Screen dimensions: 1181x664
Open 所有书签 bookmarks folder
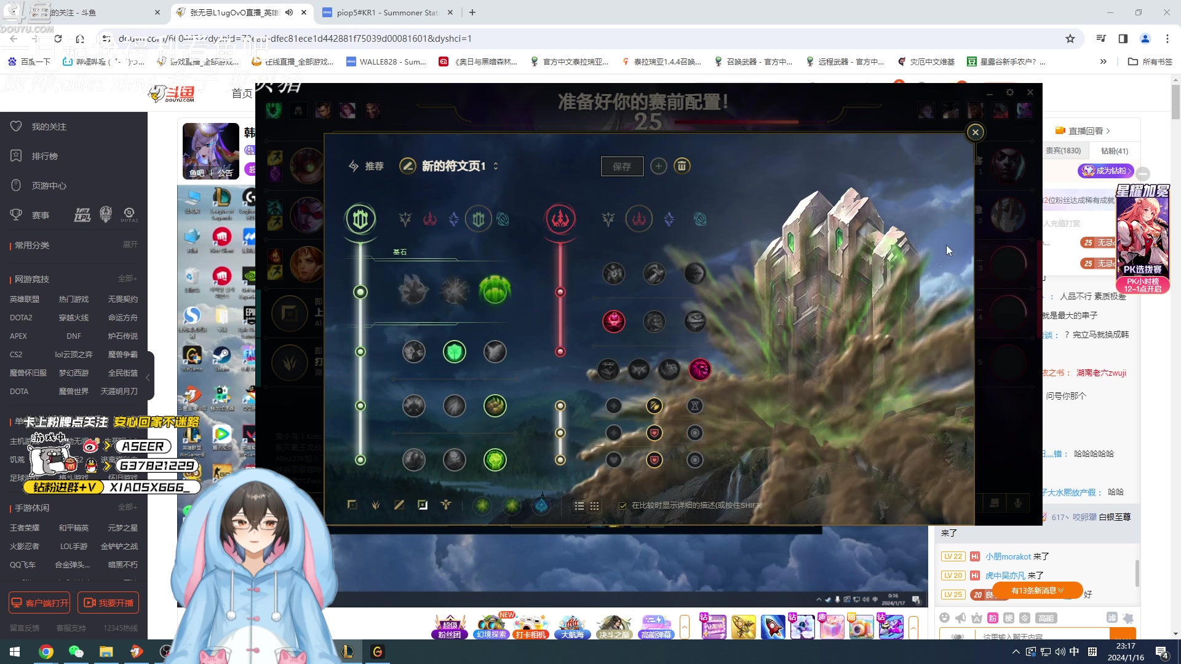tap(1150, 61)
